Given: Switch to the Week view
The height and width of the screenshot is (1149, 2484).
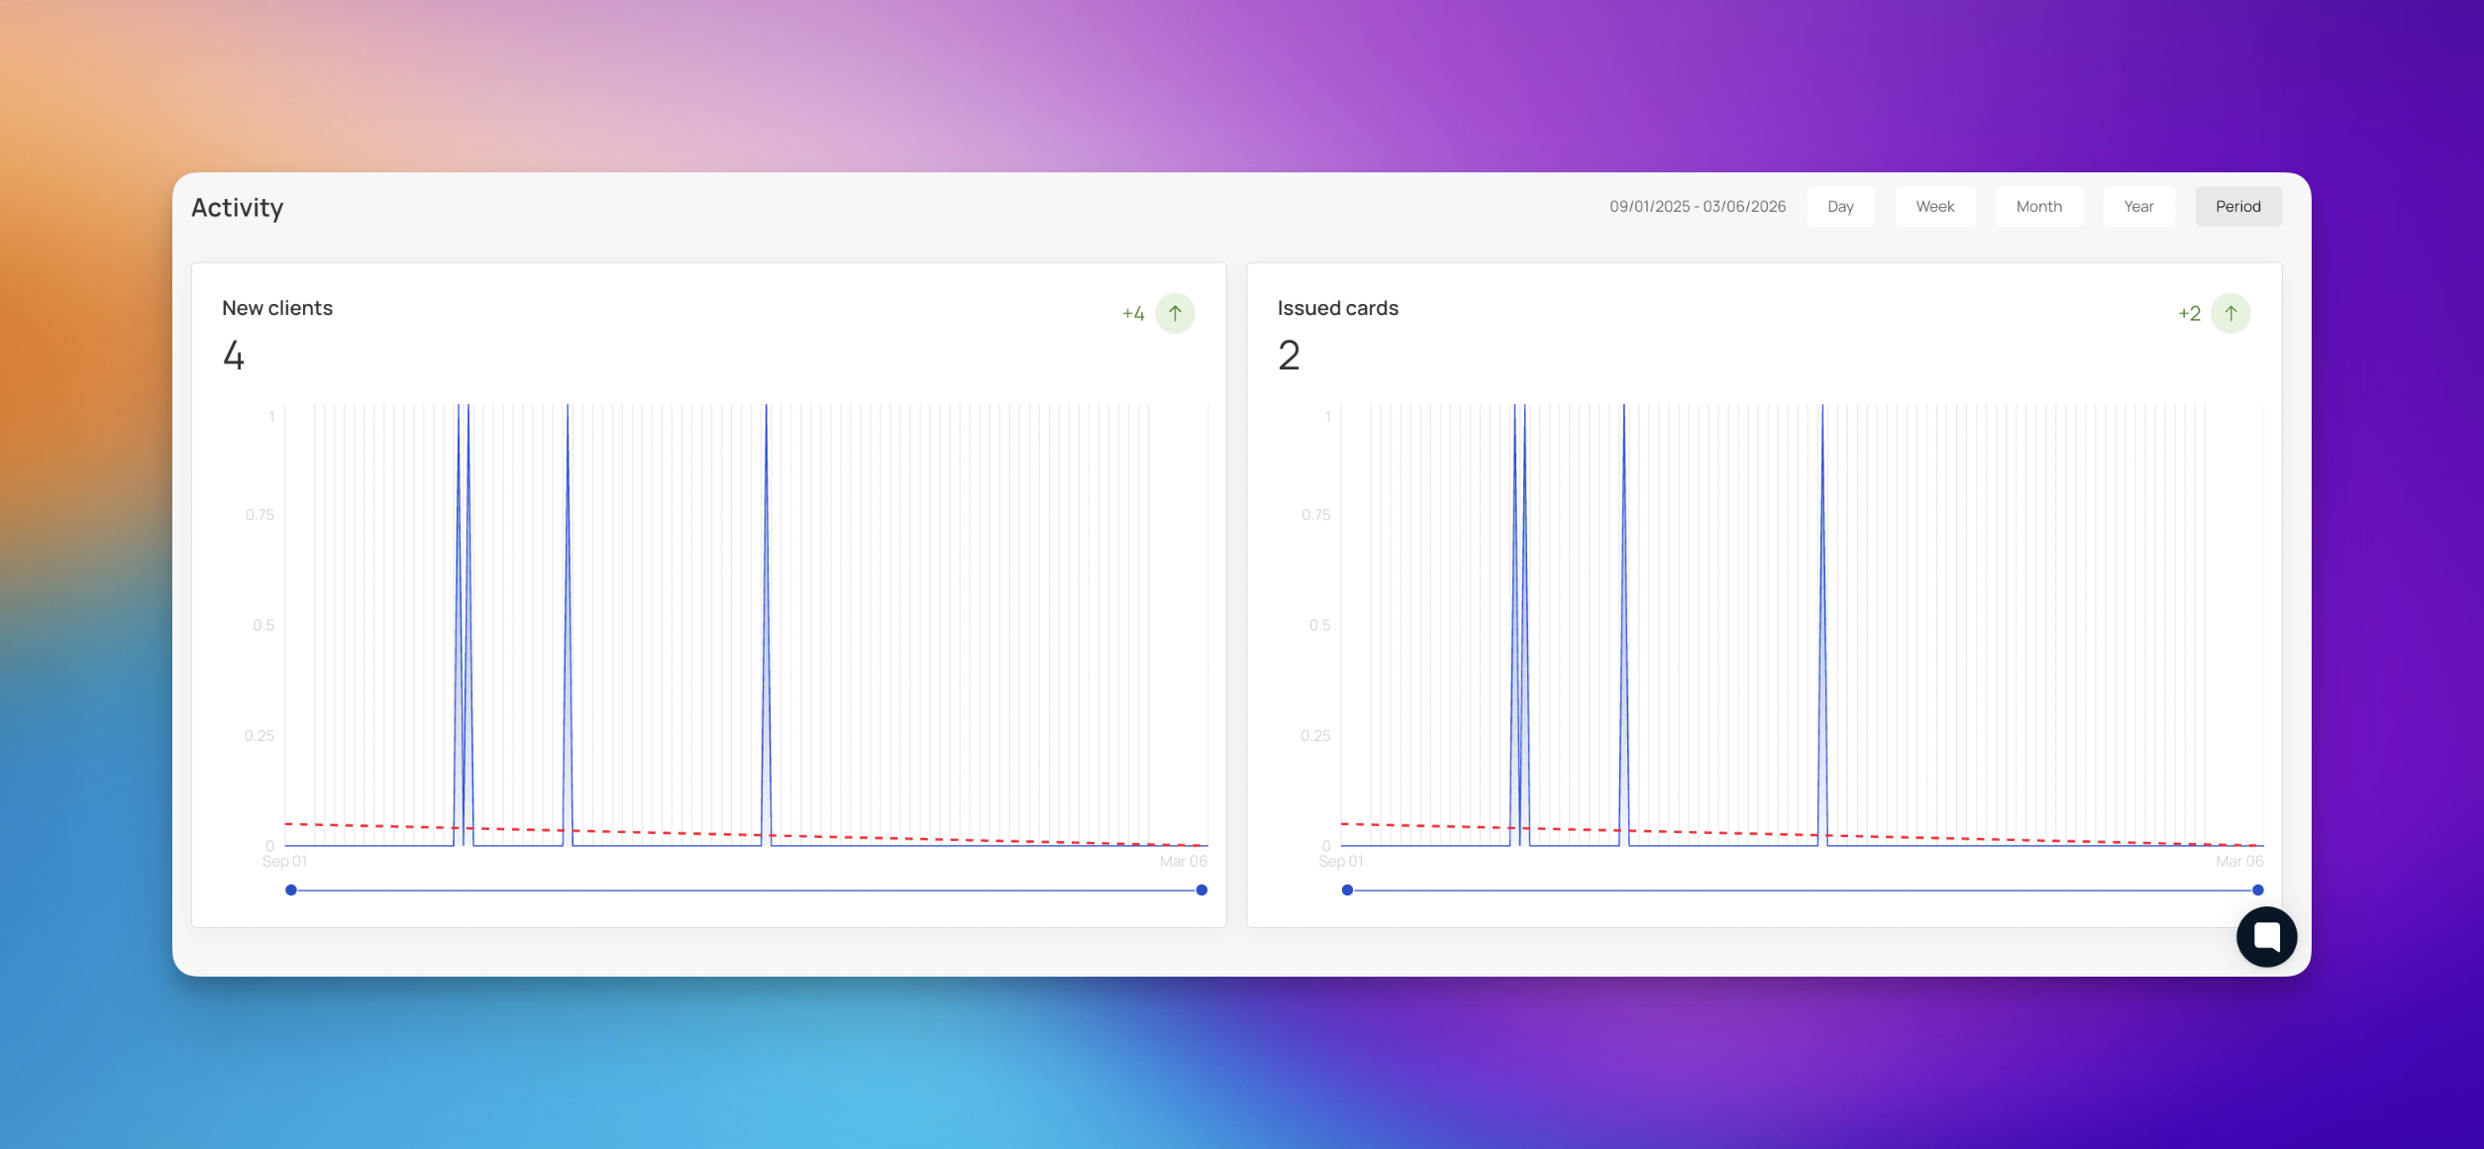Looking at the screenshot, I should 1934,206.
